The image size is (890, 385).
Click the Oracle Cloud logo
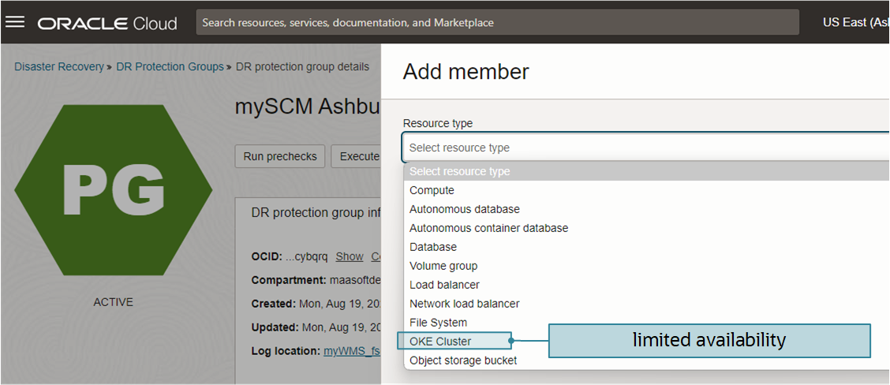pyautogui.click(x=107, y=23)
